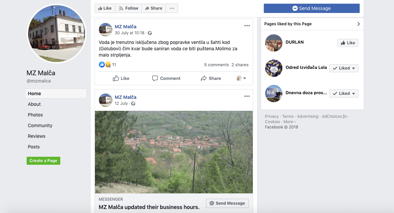Click the MZ Malča profile picture
The width and height of the screenshot is (394, 213).
tap(56, 33)
